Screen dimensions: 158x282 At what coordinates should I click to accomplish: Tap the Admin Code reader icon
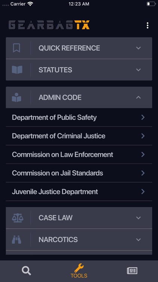coord(16,97)
